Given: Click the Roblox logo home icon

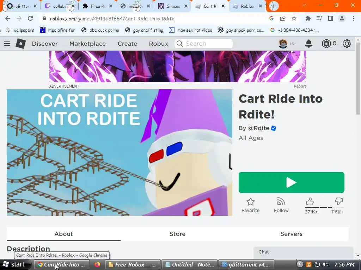Looking at the screenshot, I should coord(20,43).
